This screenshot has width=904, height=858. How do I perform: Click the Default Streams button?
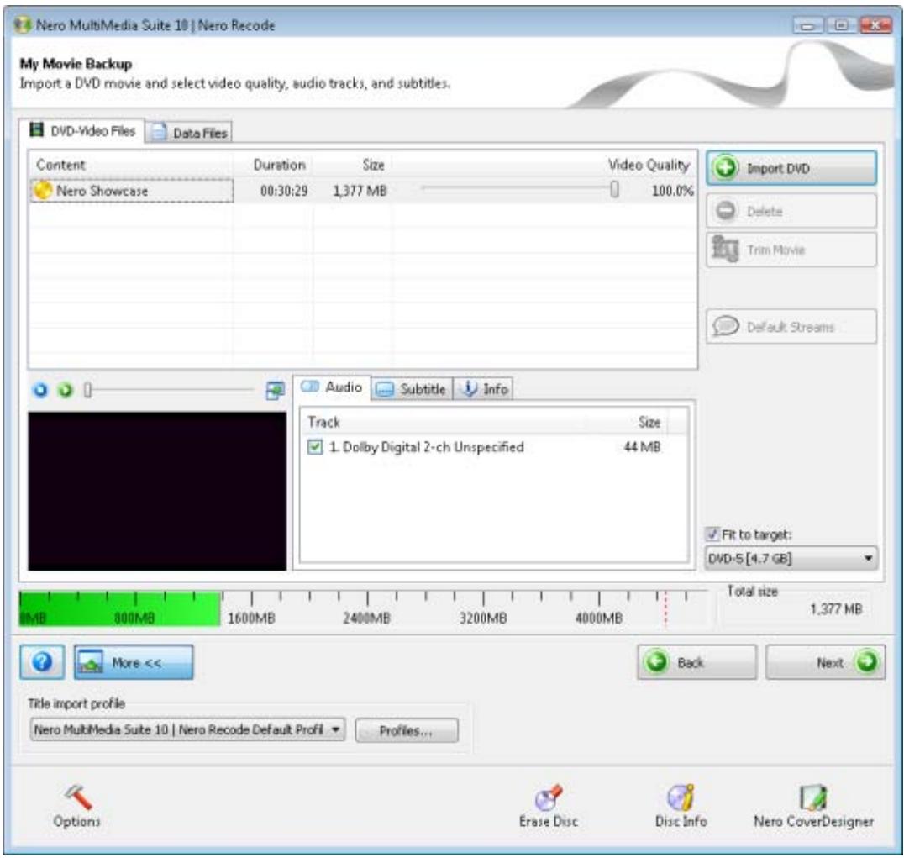pyautogui.click(x=791, y=326)
